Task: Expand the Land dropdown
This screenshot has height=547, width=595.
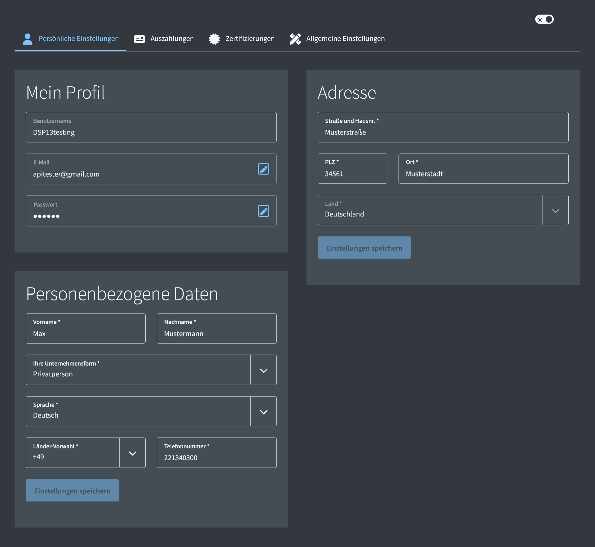Action: [x=555, y=211]
